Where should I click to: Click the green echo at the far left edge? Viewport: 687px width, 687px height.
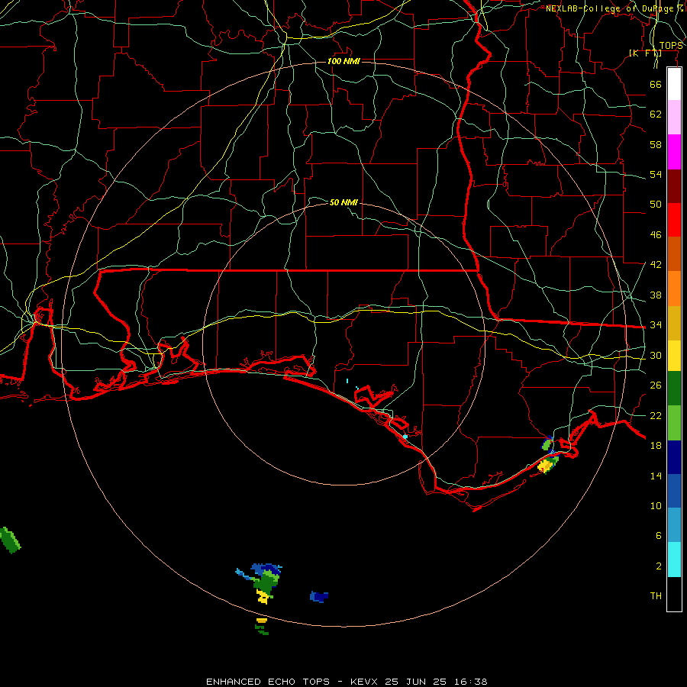click(x=10, y=540)
